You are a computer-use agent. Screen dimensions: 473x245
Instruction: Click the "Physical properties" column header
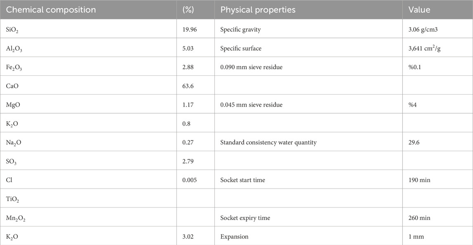coord(258,10)
